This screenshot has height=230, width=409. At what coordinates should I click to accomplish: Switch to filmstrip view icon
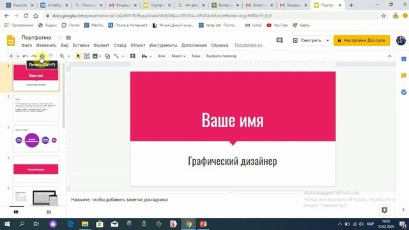coord(16,212)
